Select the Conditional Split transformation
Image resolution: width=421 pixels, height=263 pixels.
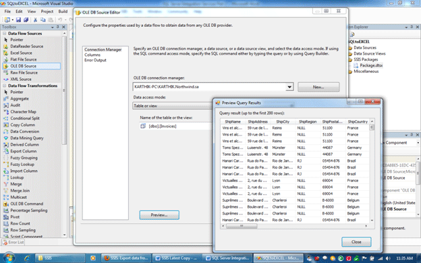tap(25, 119)
